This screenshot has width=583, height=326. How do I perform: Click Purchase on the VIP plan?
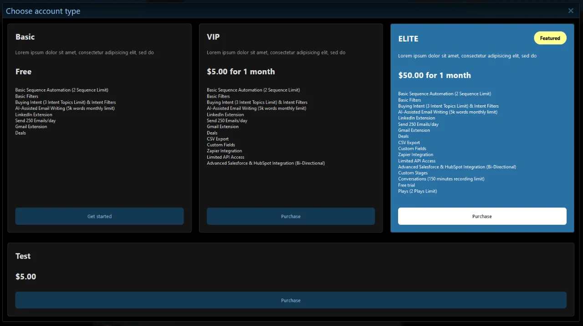click(291, 216)
